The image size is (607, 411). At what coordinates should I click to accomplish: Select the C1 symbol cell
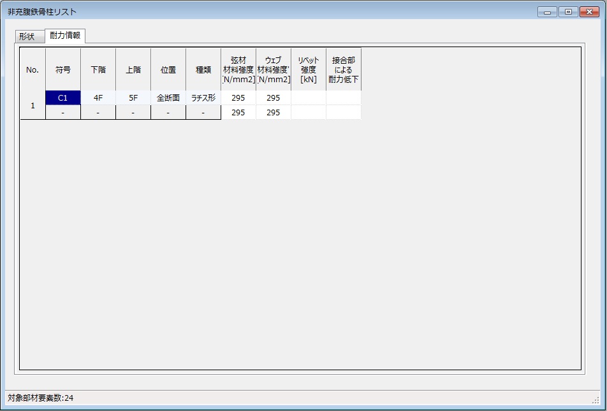pos(63,98)
